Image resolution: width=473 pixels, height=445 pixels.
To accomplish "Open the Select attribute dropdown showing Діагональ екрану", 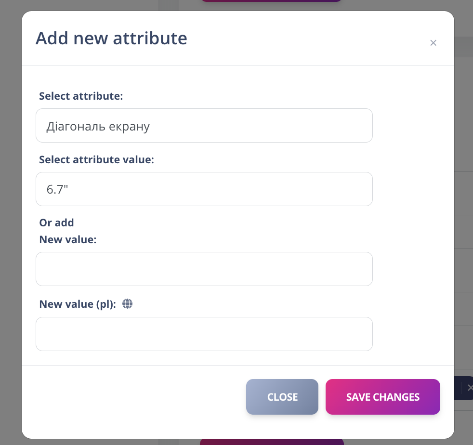I will 204,126.
